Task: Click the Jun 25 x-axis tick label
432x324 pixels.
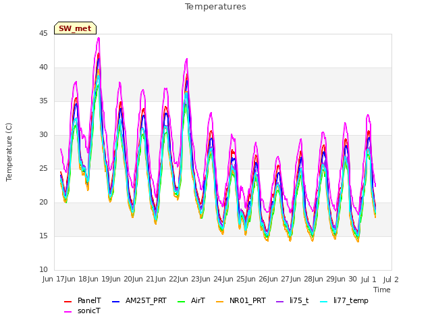Action: pos(234,279)
